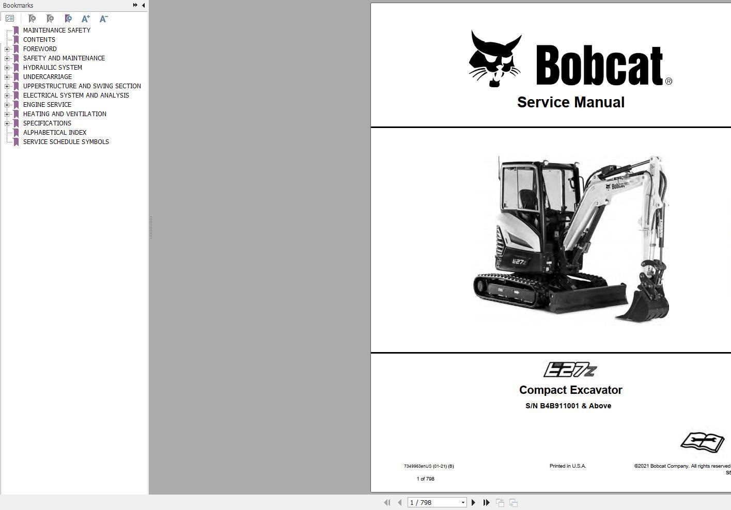This screenshot has height=510, width=731.
Task: Click the Bobcat logo on the page
Action: click(x=570, y=59)
